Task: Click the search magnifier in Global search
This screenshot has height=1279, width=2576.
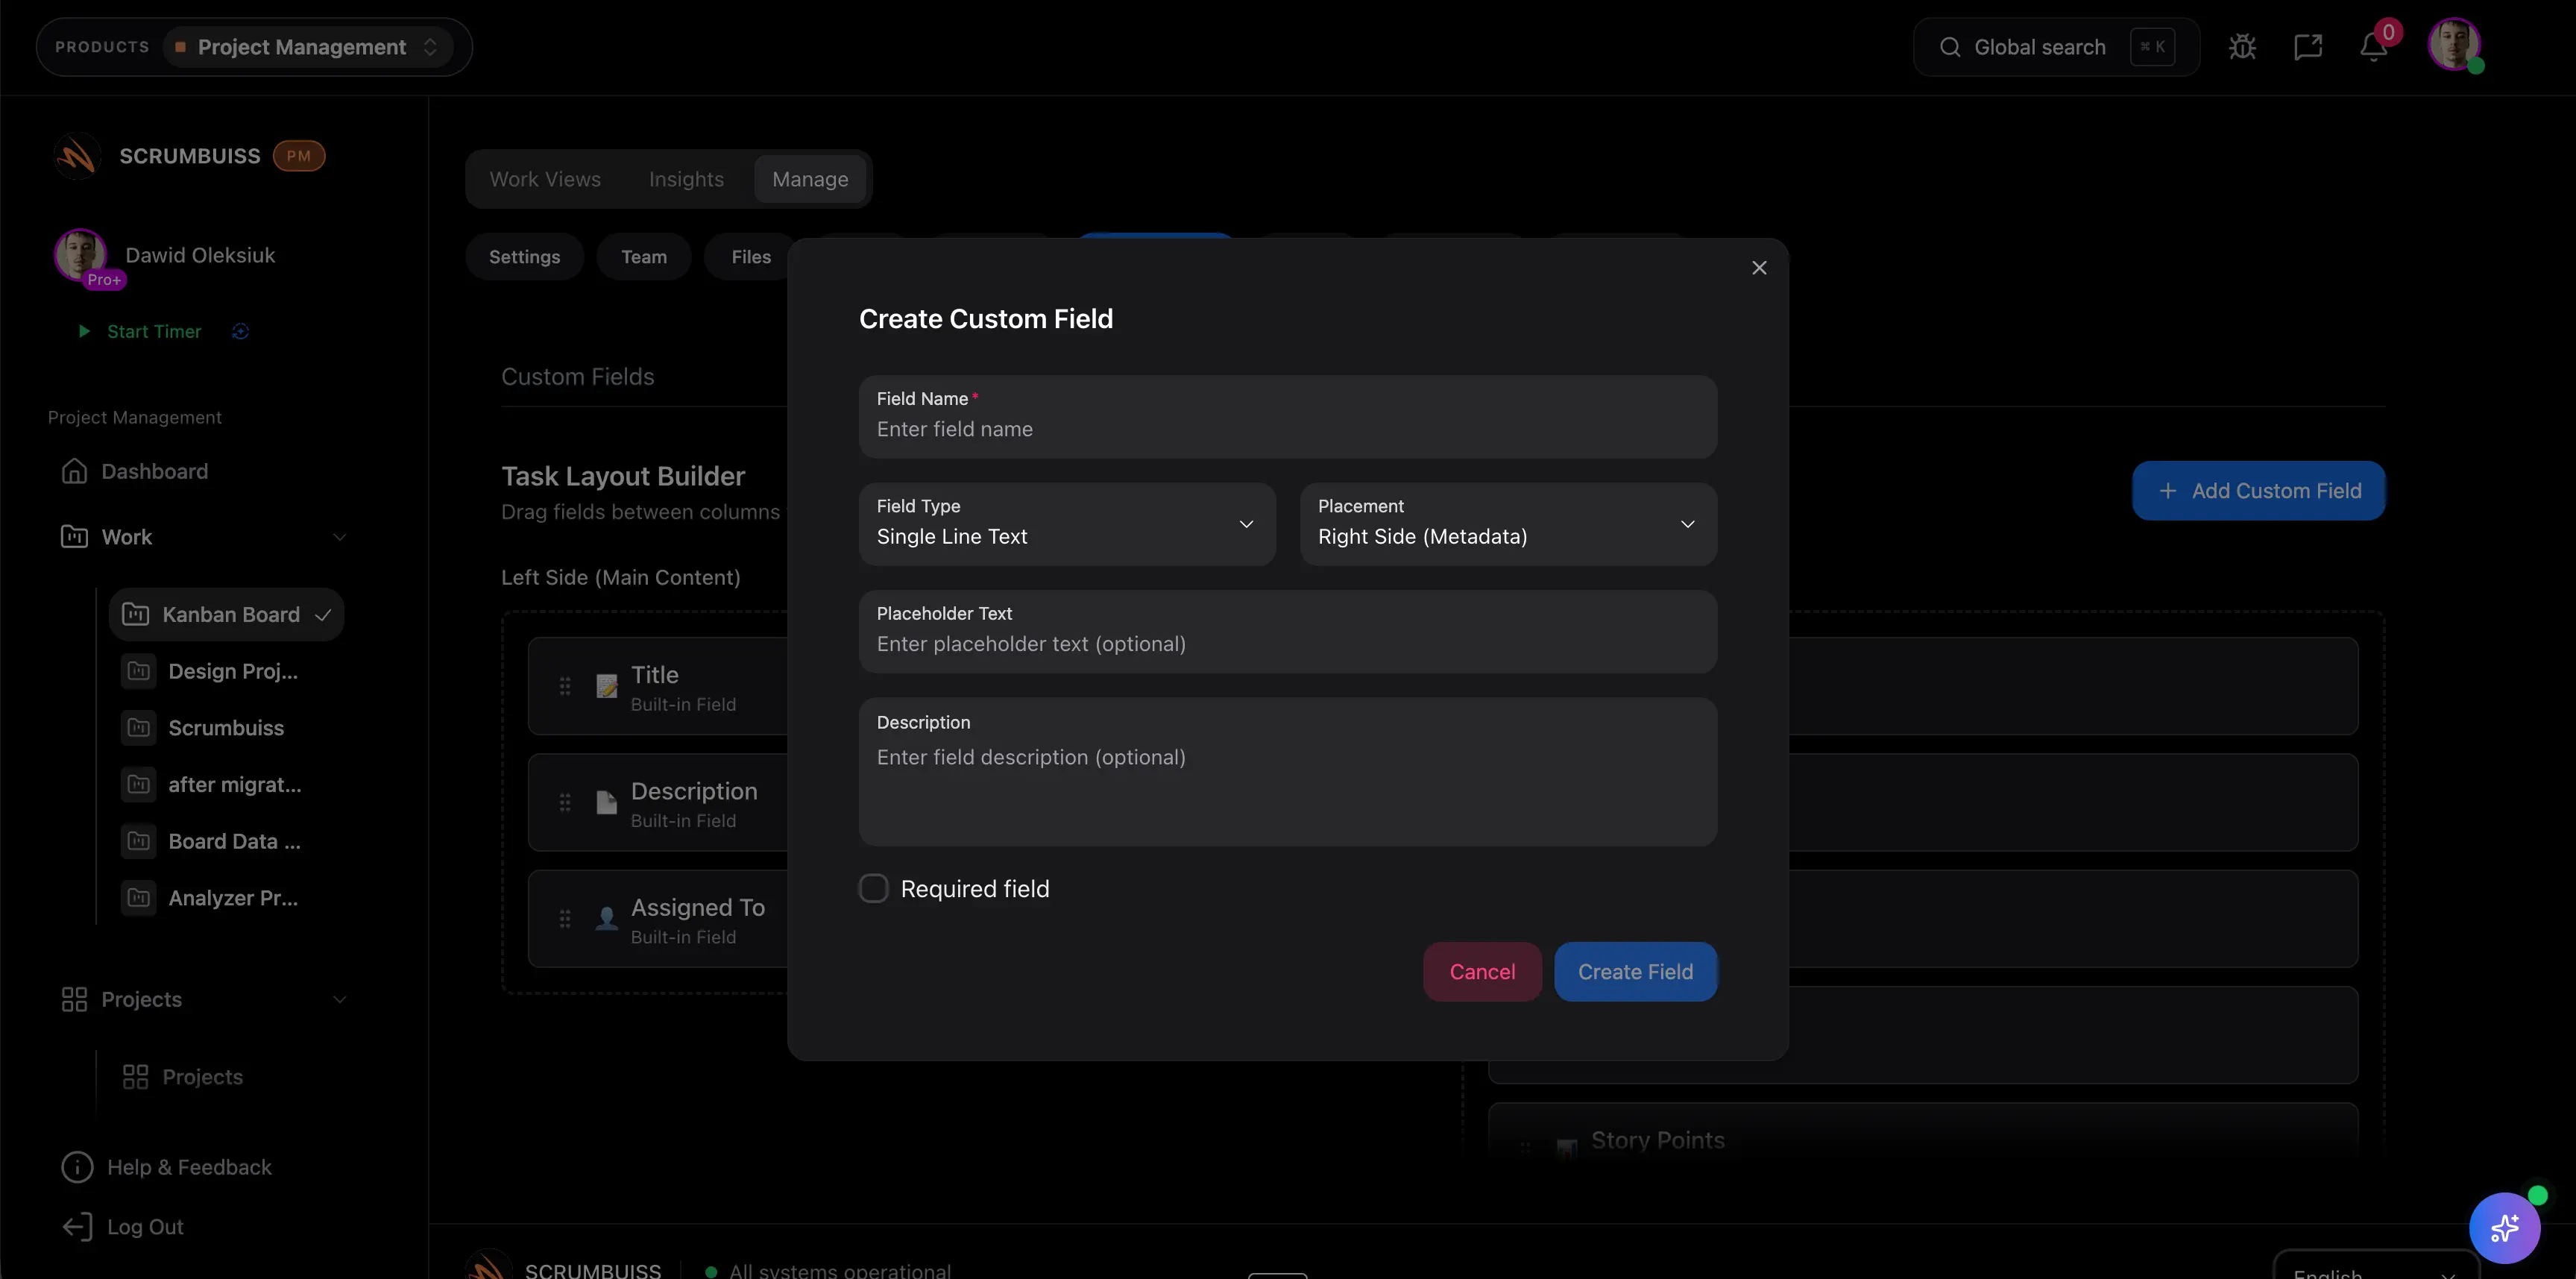Action: pos(1949,46)
